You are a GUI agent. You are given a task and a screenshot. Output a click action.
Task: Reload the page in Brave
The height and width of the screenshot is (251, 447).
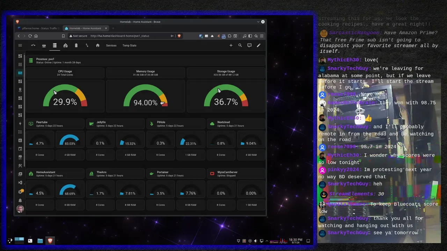pos(30,36)
